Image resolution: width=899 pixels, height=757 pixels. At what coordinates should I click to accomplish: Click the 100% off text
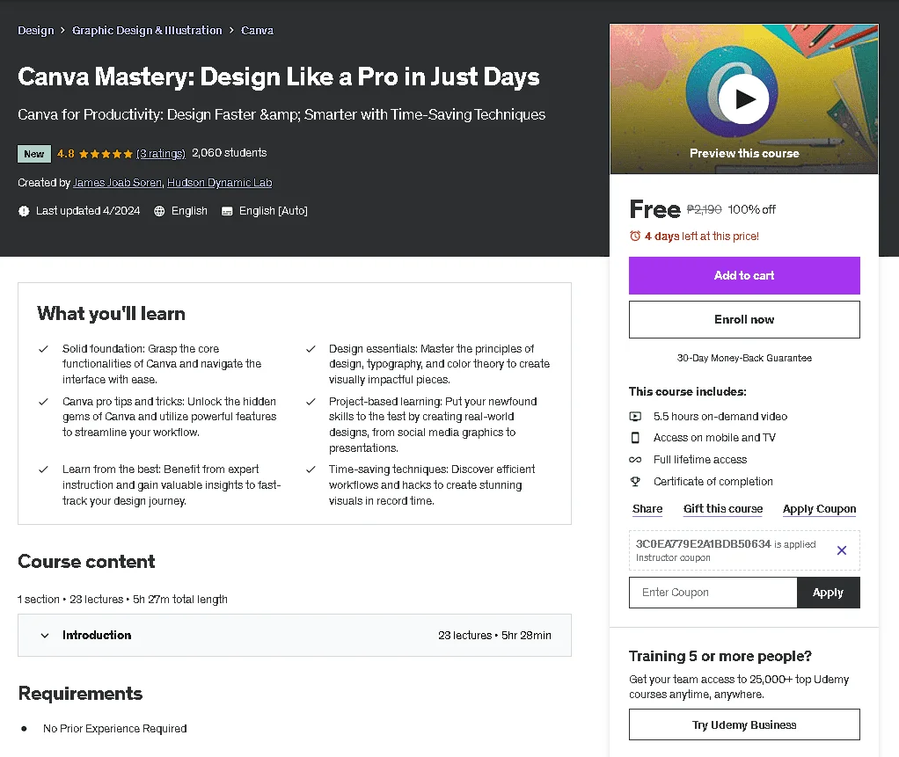751,210
